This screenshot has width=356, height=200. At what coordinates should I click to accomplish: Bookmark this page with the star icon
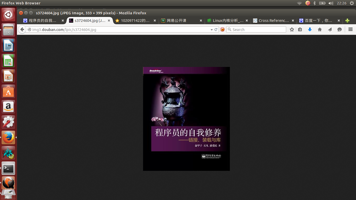pos(292,30)
